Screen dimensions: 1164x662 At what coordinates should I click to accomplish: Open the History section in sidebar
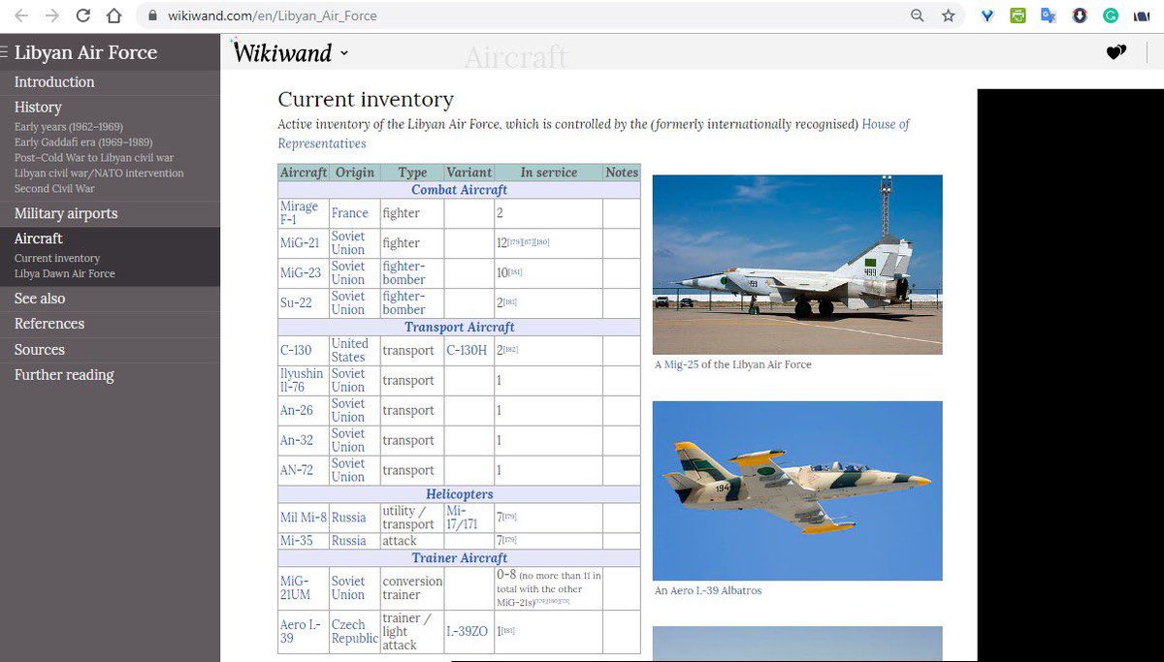tap(38, 108)
